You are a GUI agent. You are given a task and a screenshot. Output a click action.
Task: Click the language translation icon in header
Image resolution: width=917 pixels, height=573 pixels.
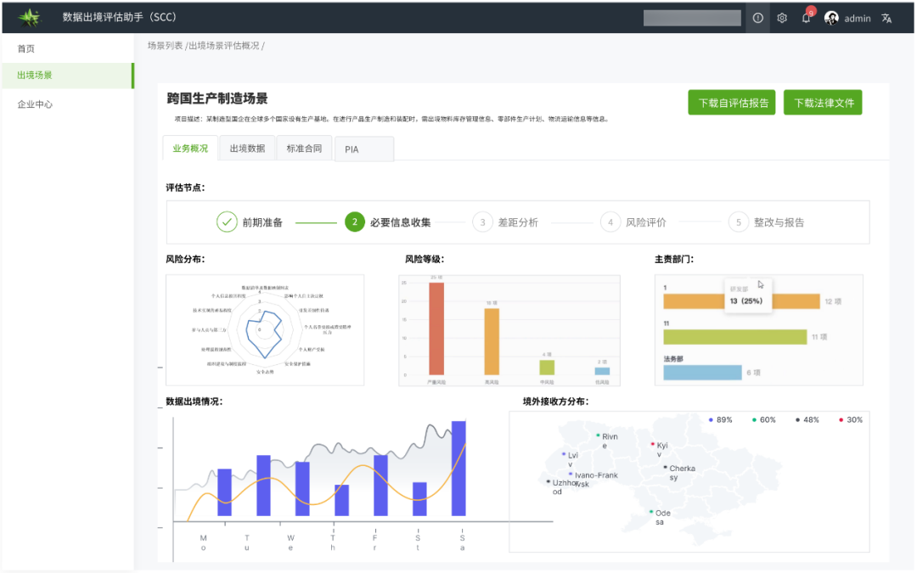coord(885,18)
